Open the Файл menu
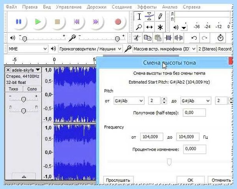 click(x=11, y=7)
